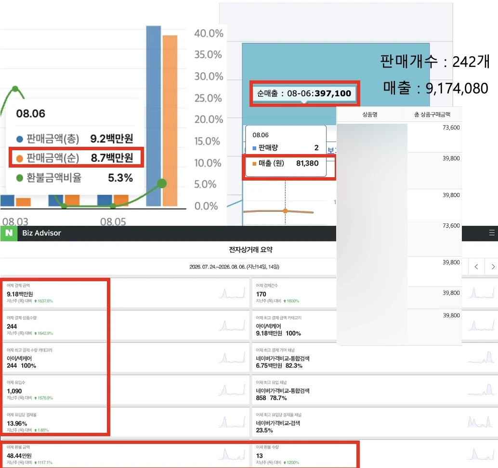Click the large green refund-rate point on the 08.06 bar

tap(162, 183)
